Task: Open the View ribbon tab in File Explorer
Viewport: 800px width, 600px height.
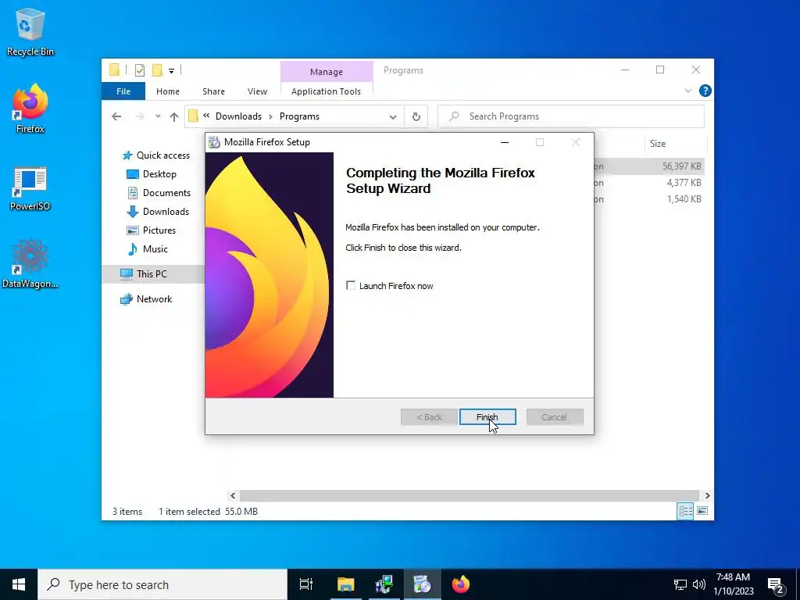Action: click(x=257, y=91)
